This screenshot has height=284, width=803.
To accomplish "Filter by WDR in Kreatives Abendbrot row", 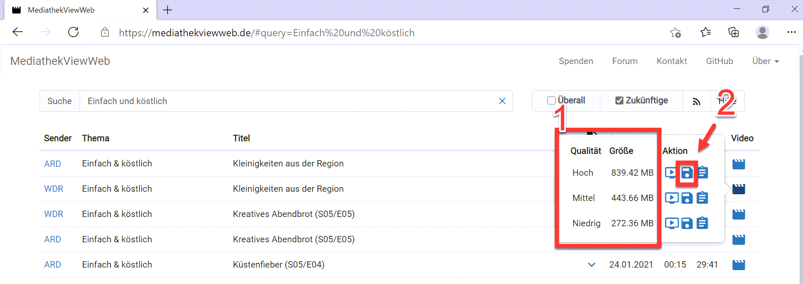I will [54, 214].
